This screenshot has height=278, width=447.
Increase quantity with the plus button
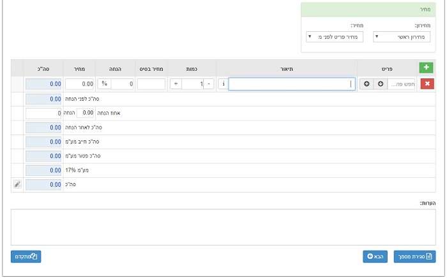[x=176, y=84]
